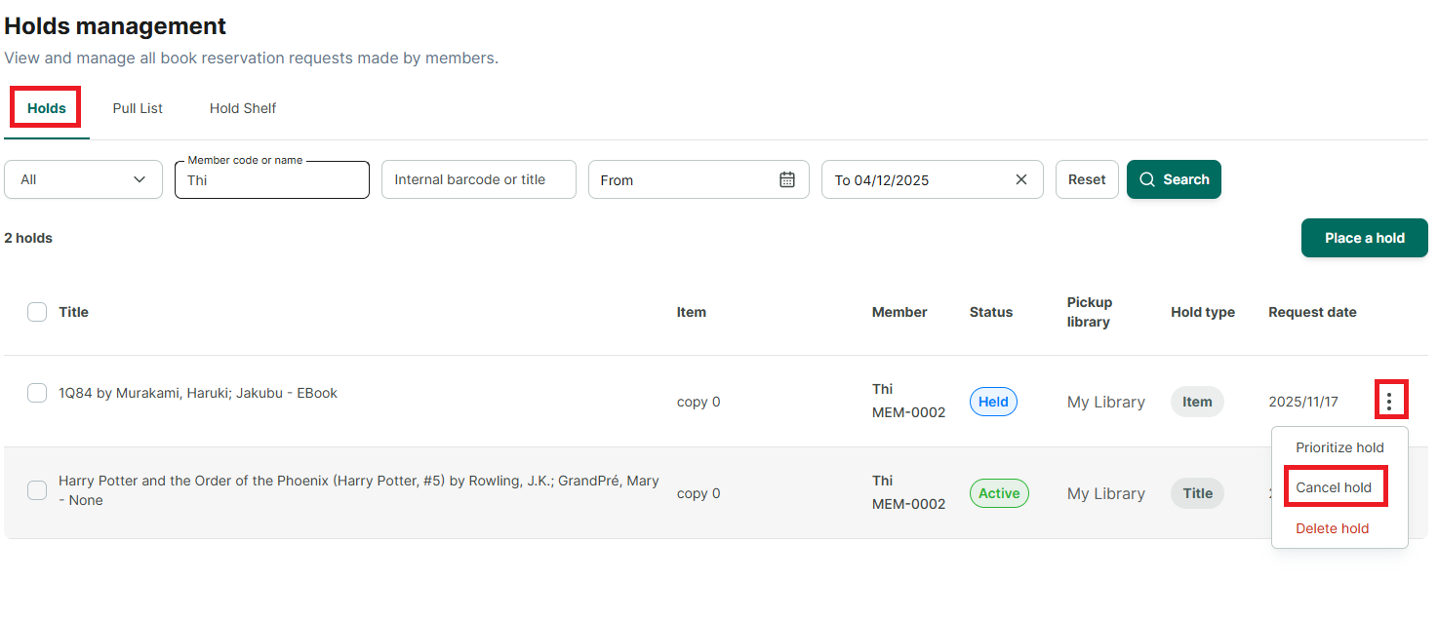Screen dimensions: 1438x619
Task: Select the Holds tab
Action: click(x=47, y=108)
